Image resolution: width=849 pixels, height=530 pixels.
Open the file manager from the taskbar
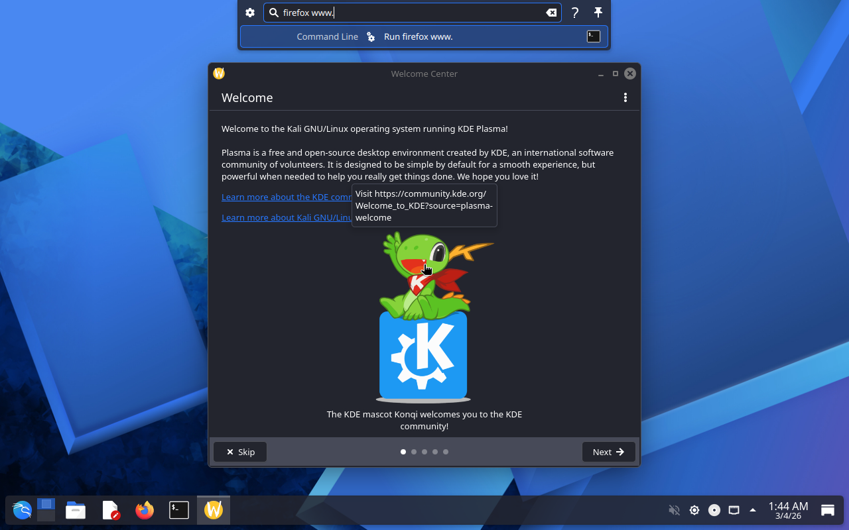[76, 510]
